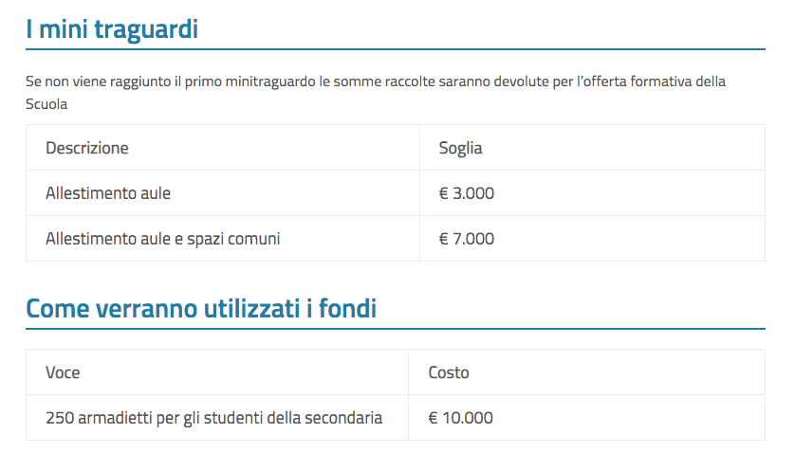
Task: Click the "I mini traguardi" heading
Action: (112, 28)
